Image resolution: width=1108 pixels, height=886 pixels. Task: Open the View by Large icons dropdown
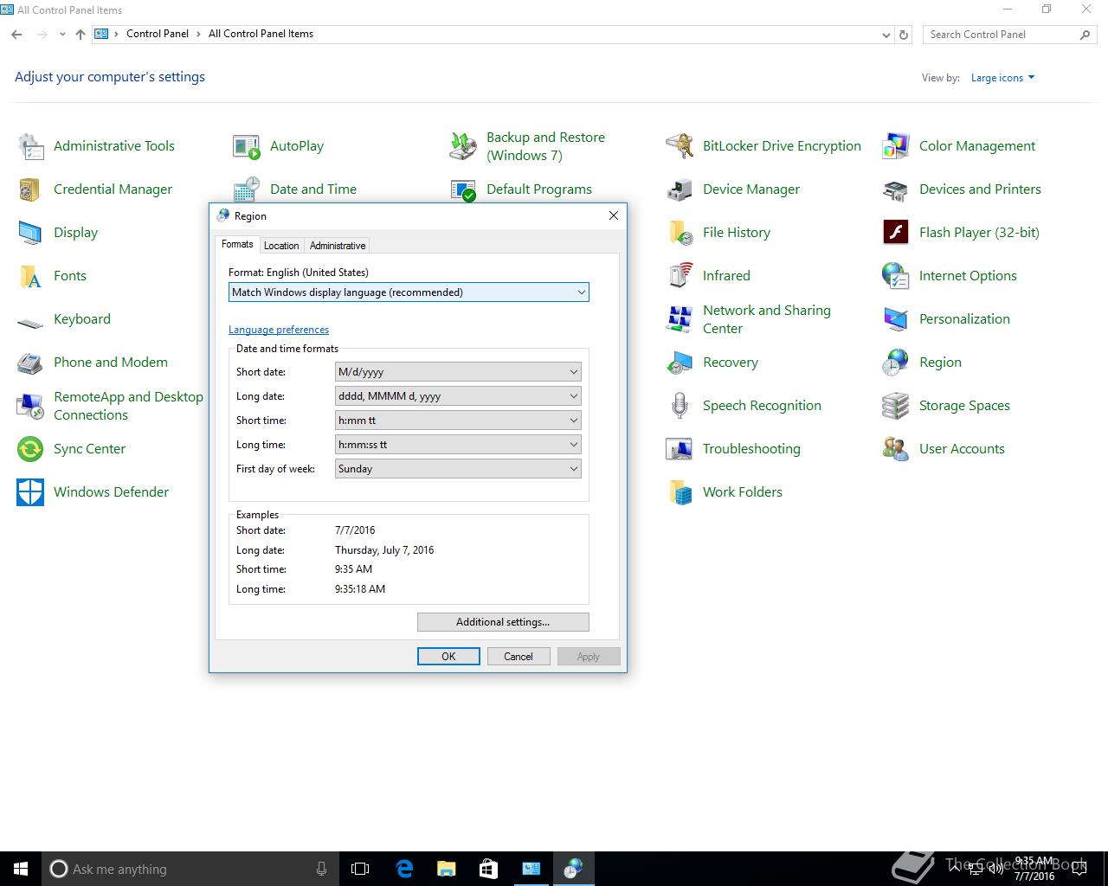(x=1002, y=78)
